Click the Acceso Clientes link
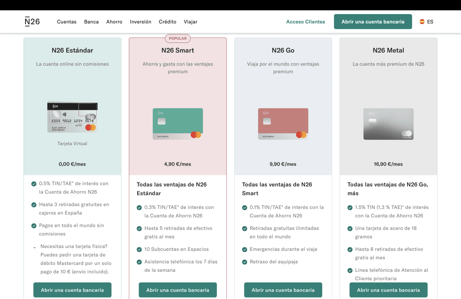Image resolution: width=461 pixels, height=299 pixels. pyautogui.click(x=306, y=22)
